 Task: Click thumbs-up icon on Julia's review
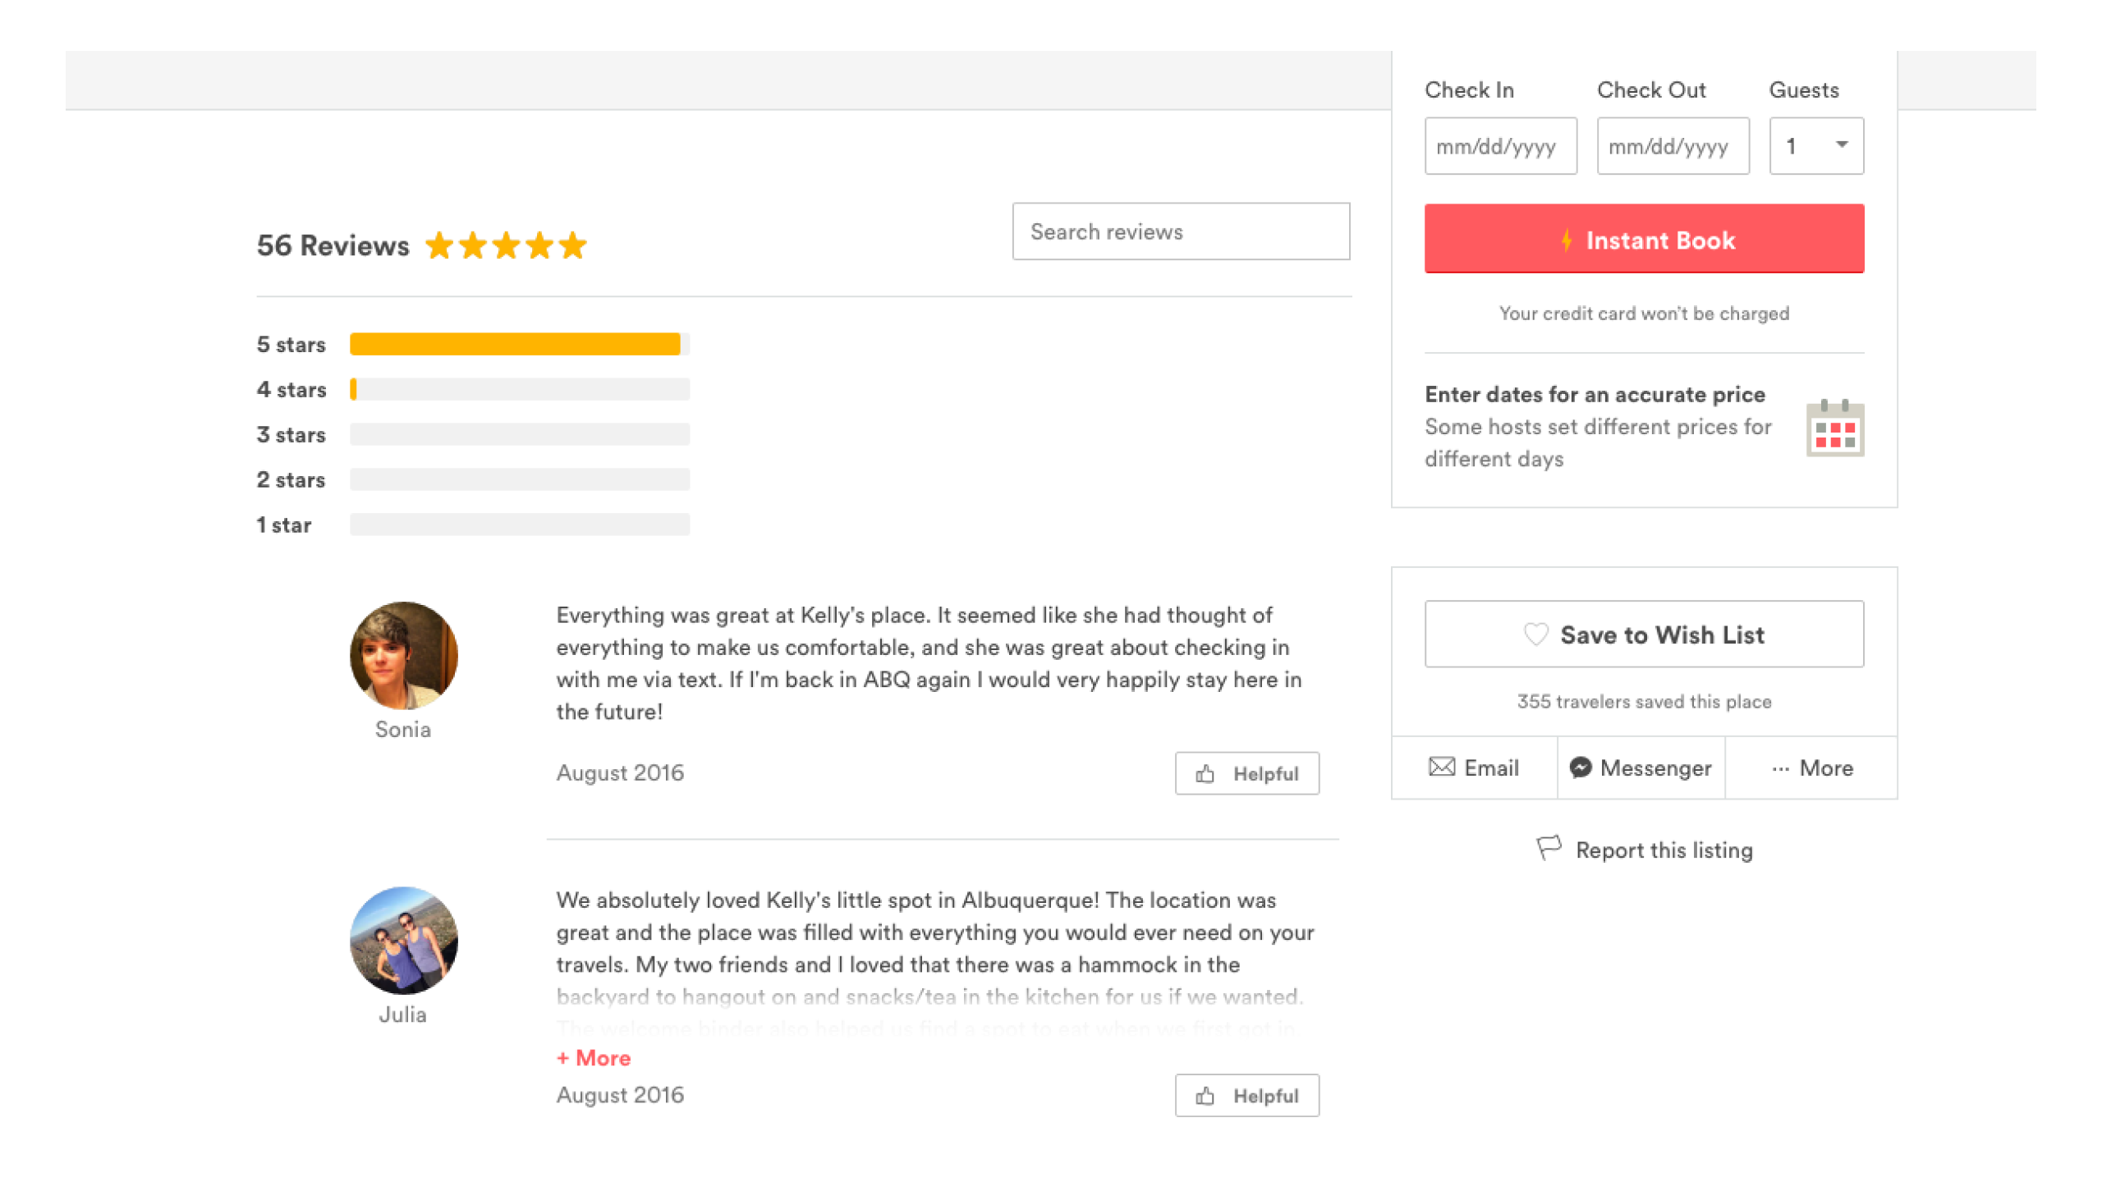pyautogui.click(x=1205, y=1096)
